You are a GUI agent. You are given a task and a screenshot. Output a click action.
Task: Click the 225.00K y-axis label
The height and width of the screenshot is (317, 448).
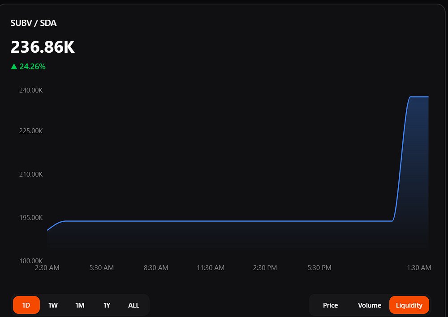pos(31,131)
